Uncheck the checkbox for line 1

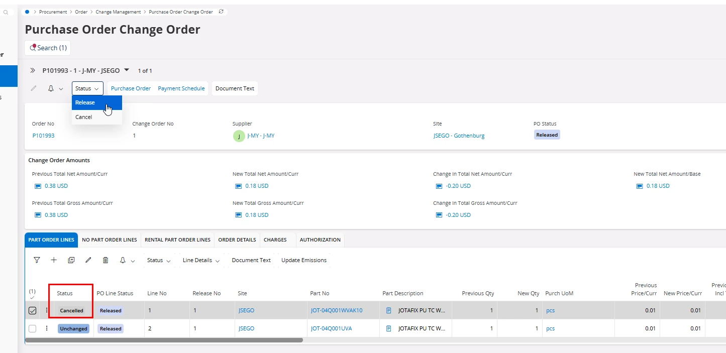tap(32, 310)
